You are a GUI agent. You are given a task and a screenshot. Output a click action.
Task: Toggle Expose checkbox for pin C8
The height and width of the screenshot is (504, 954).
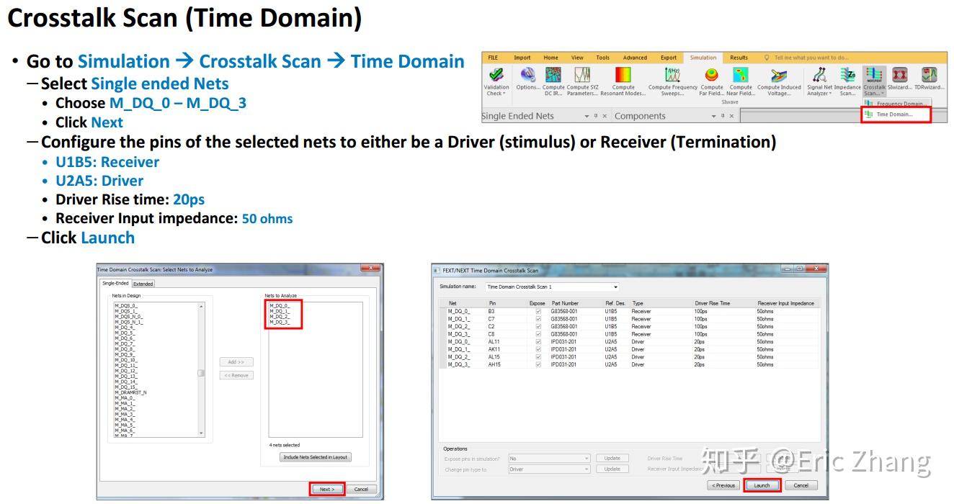(x=538, y=334)
